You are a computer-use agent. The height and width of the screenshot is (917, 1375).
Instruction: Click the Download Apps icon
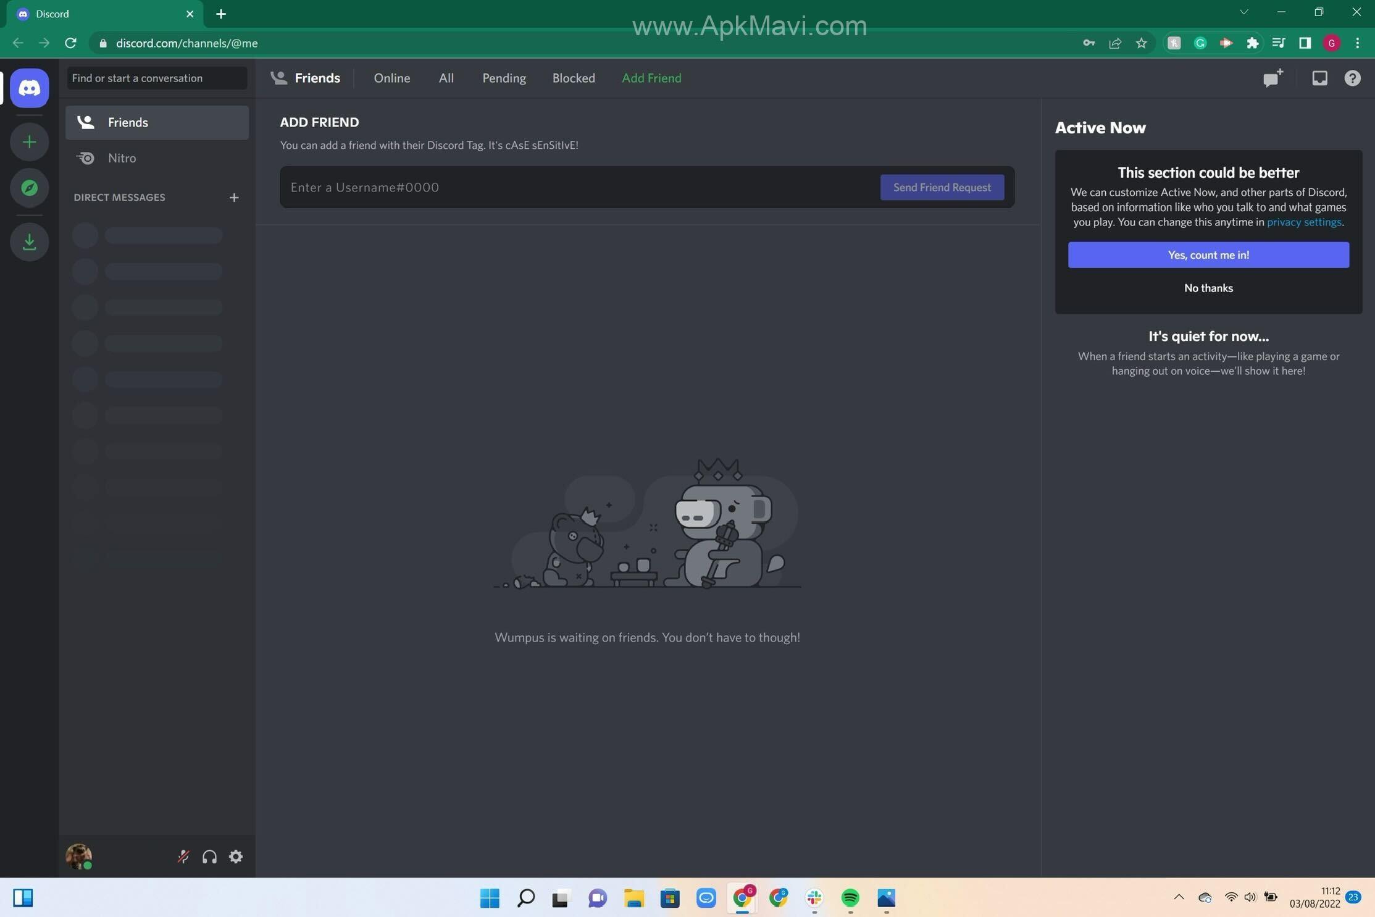pyautogui.click(x=29, y=241)
